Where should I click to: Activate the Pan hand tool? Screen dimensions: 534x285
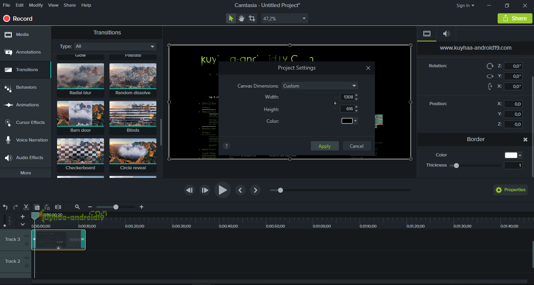coord(242,18)
